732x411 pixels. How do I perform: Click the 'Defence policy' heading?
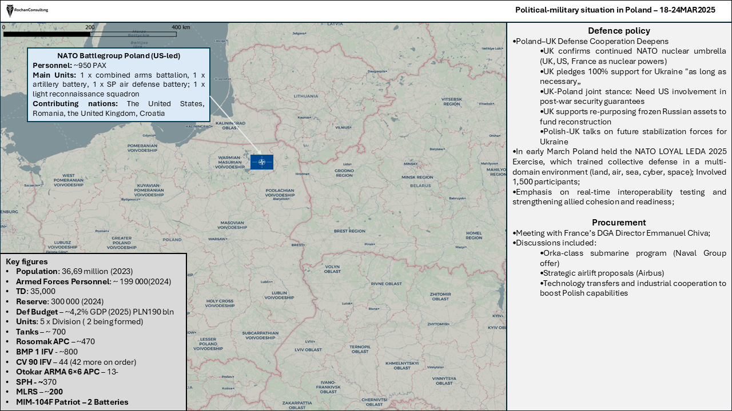[619, 31]
